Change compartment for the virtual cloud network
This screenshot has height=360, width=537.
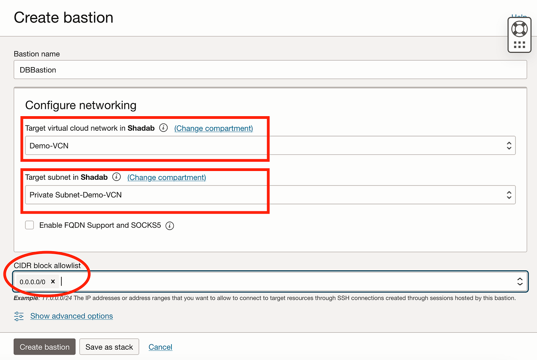click(213, 128)
